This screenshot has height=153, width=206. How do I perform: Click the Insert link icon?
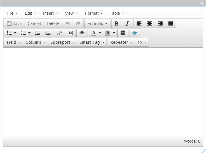tap(60, 33)
